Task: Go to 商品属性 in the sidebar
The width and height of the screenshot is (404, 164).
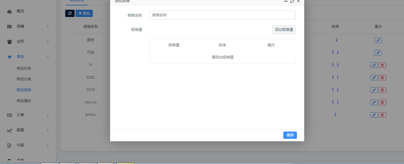Action: [24, 101]
